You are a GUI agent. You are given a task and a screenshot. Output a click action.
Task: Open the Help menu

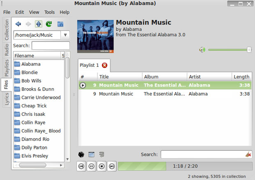65,12
